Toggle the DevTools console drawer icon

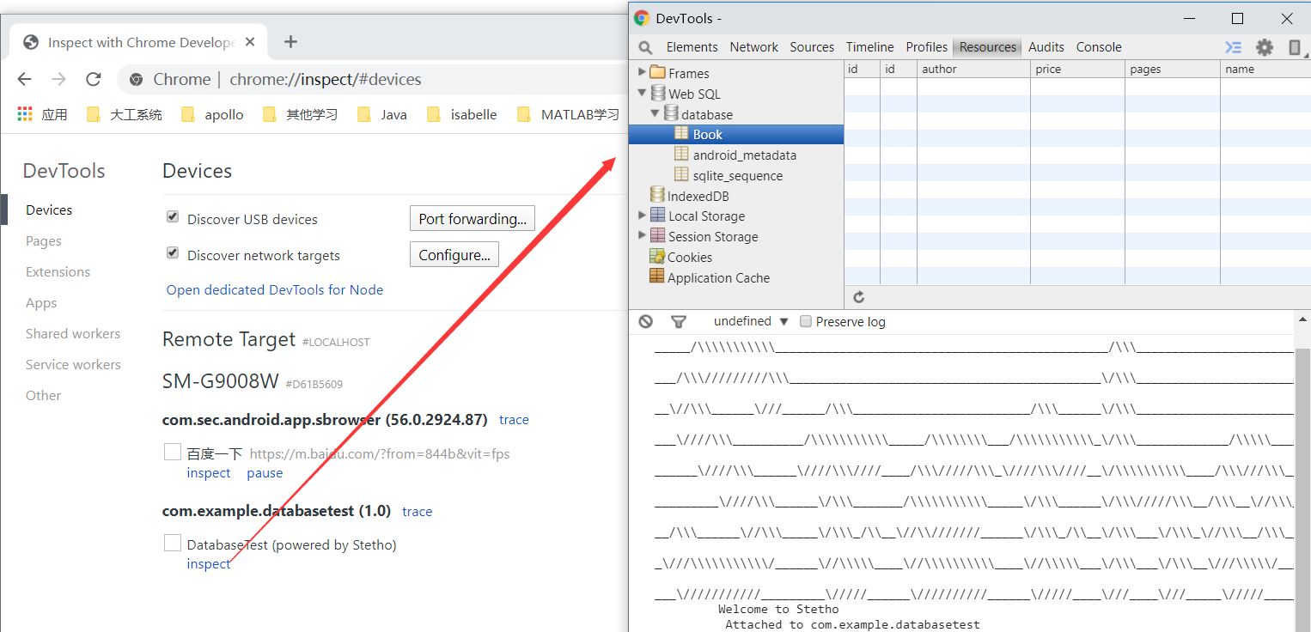(1233, 47)
